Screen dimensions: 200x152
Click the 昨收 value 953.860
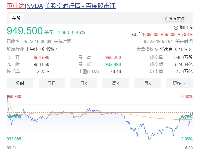click(x=41, y=64)
